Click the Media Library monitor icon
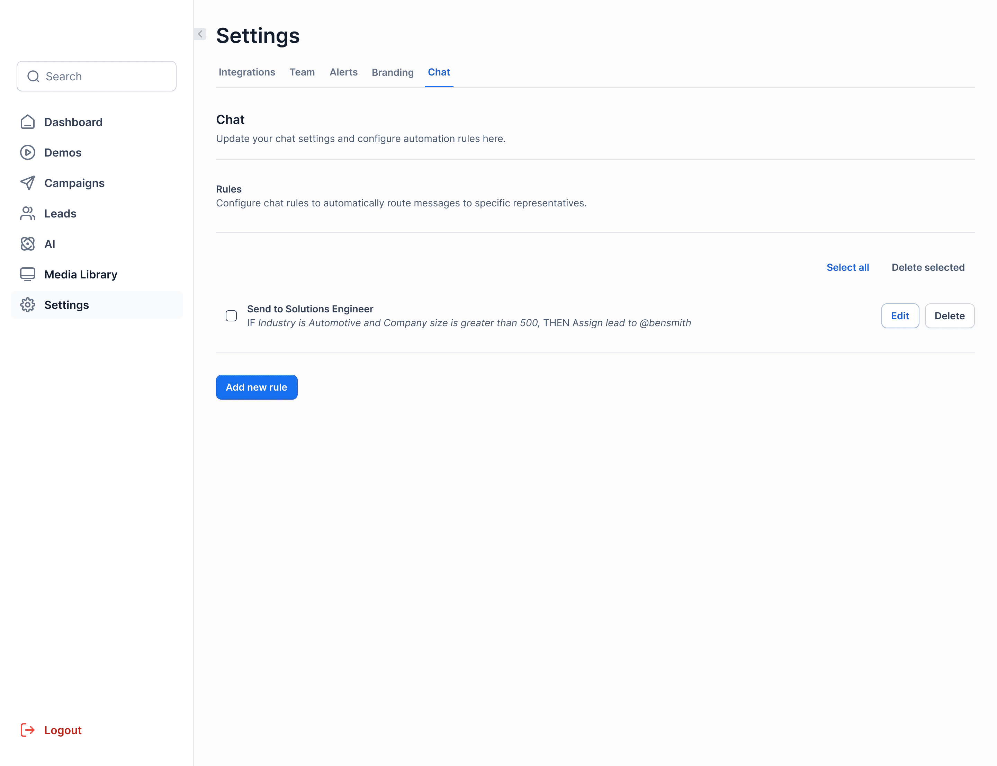Image resolution: width=997 pixels, height=766 pixels. coord(27,275)
